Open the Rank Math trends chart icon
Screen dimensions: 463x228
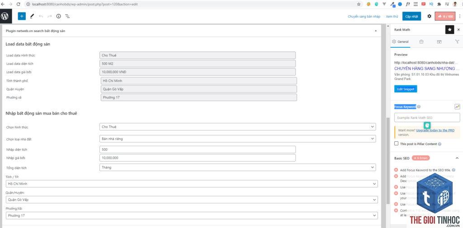tap(457, 107)
